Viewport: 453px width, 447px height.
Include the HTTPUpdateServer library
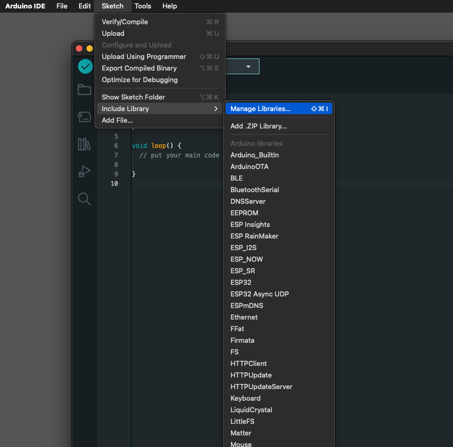(279, 387)
